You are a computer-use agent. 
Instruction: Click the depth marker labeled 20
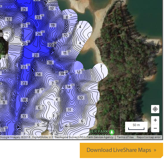tap(24, 43)
